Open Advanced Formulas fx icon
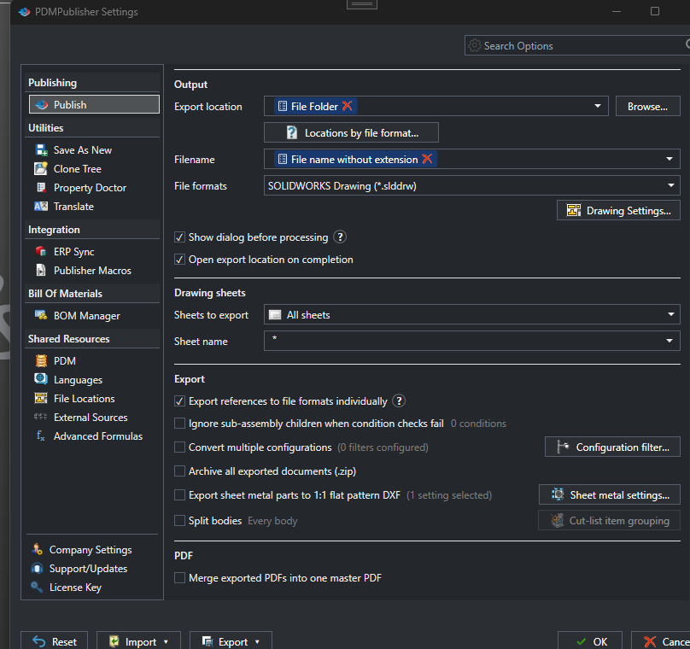 tap(40, 436)
